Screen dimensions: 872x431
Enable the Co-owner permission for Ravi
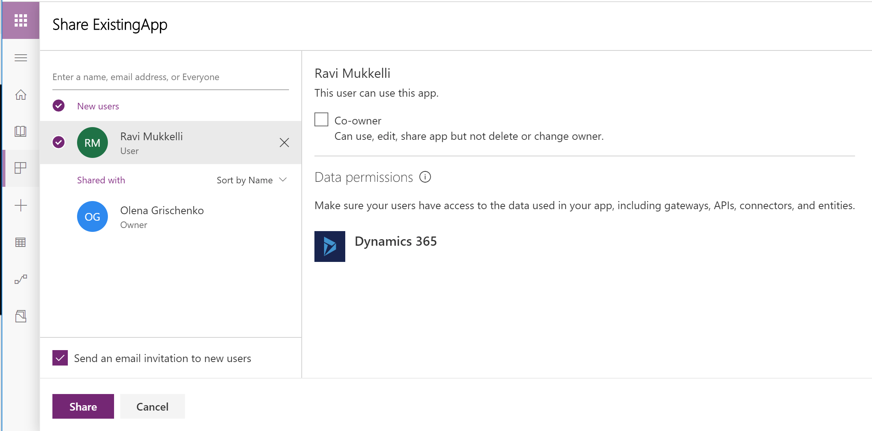[321, 120]
